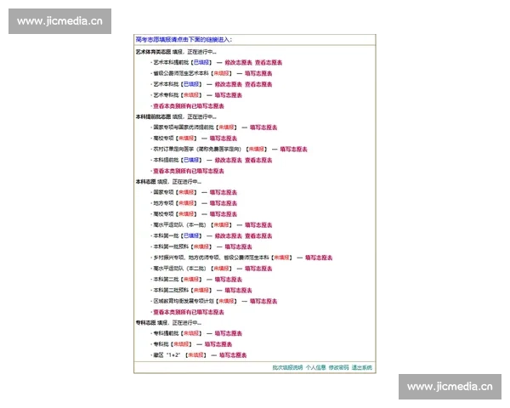Viewport: 510px width, 408px height.
Task: Click 填写志愿表 for 地方专项
Action: point(221,203)
